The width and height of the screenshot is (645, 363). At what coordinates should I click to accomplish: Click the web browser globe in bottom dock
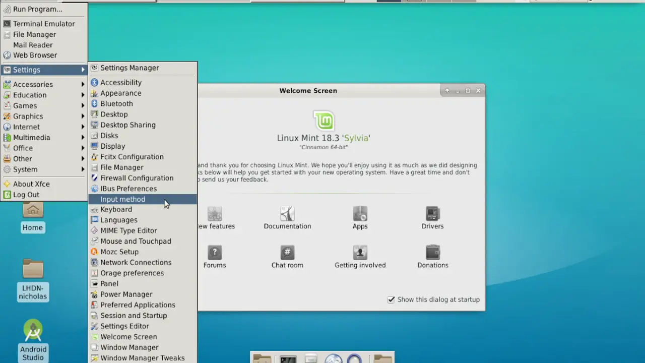point(333,358)
